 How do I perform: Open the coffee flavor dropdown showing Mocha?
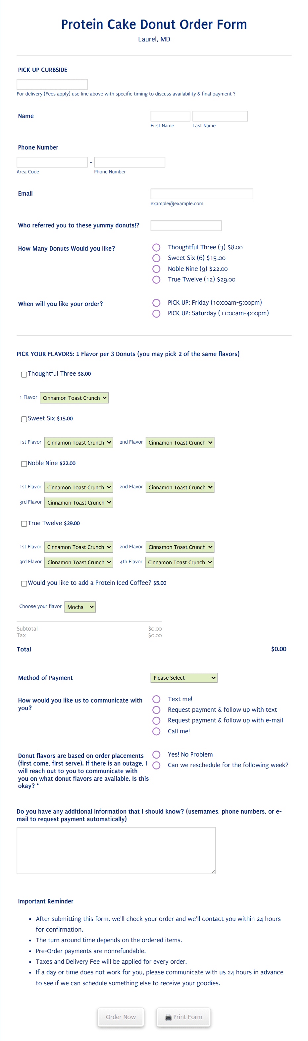(x=80, y=607)
